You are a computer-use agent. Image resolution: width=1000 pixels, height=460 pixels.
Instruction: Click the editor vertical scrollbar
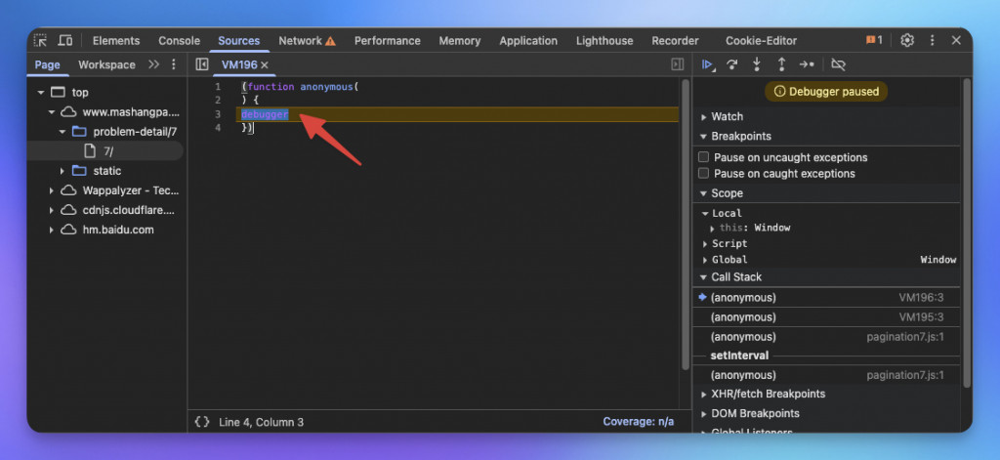pyautogui.click(x=687, y=224)
